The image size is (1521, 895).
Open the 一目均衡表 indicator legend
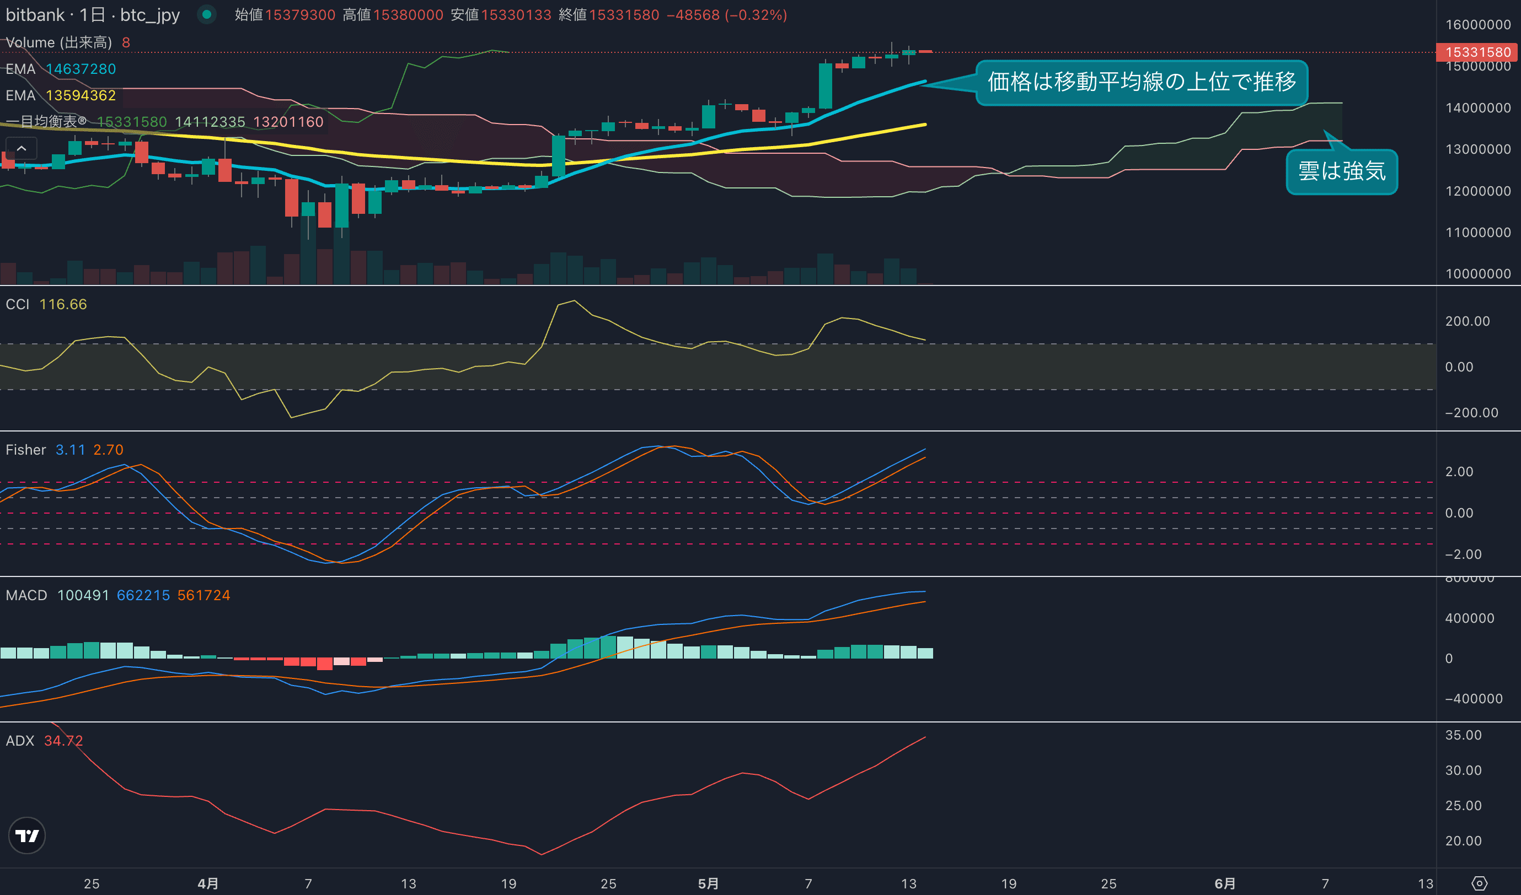46,122
